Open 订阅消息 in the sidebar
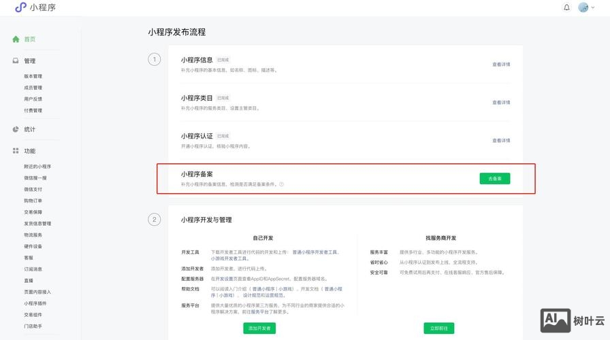The height and width of the screenshot is (340, 610). coord(33,269)
